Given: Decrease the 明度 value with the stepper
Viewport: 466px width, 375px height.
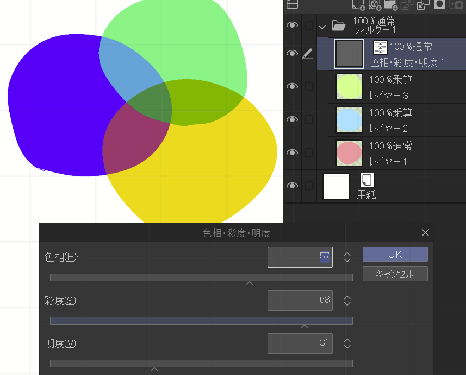Looking at the screenshot, I should point(347,347).
